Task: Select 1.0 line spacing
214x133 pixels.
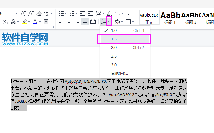Action: coord(125,31)
